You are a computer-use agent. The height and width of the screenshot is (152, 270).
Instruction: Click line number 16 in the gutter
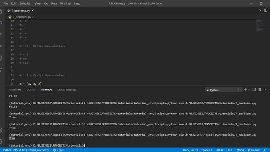(x=12, y=46)
